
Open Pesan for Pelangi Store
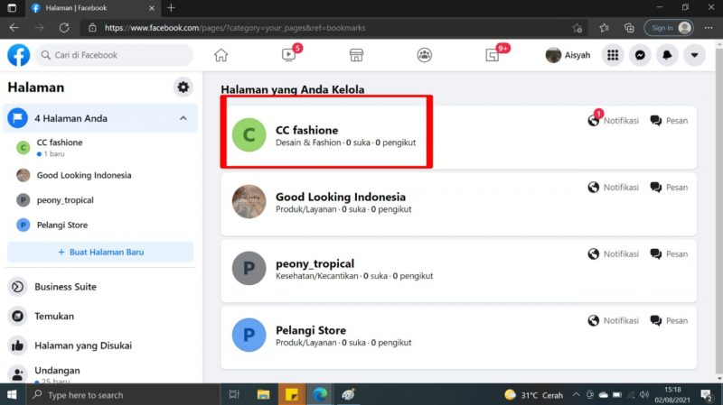click(x=669, y=321)
